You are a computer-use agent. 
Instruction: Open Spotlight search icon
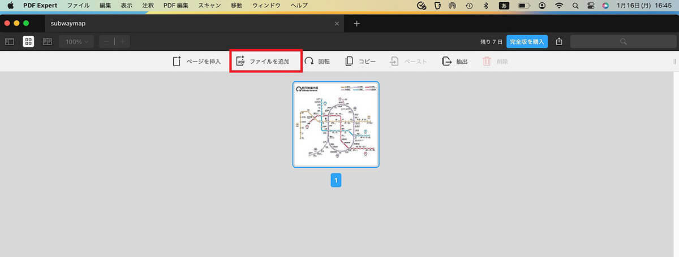pos(575,6)
